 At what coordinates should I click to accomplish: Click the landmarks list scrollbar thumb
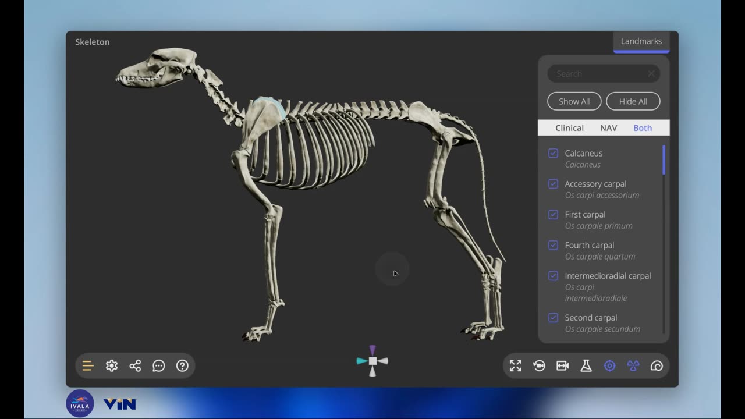pyautogui.click(x=664, y=160)
